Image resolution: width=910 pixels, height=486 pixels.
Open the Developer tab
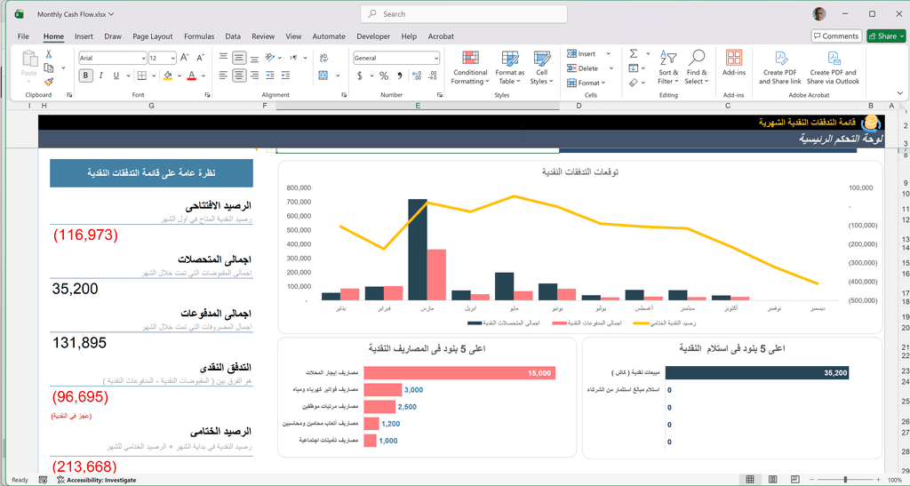click(x=373, y=36)
